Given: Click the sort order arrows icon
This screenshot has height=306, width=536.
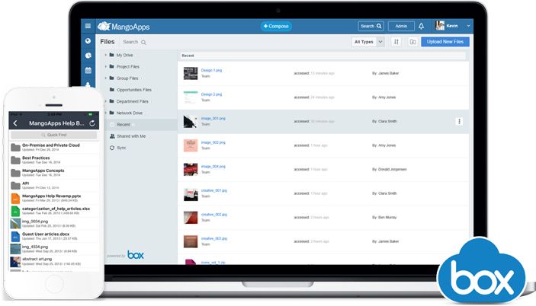Looking at the screenshot, I should click(396, 42).
